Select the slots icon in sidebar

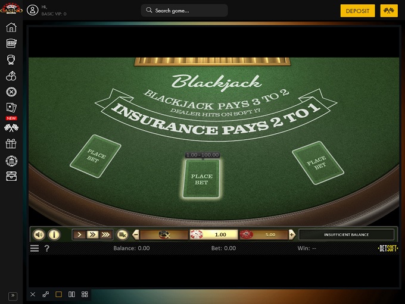[x=11, y=43]
